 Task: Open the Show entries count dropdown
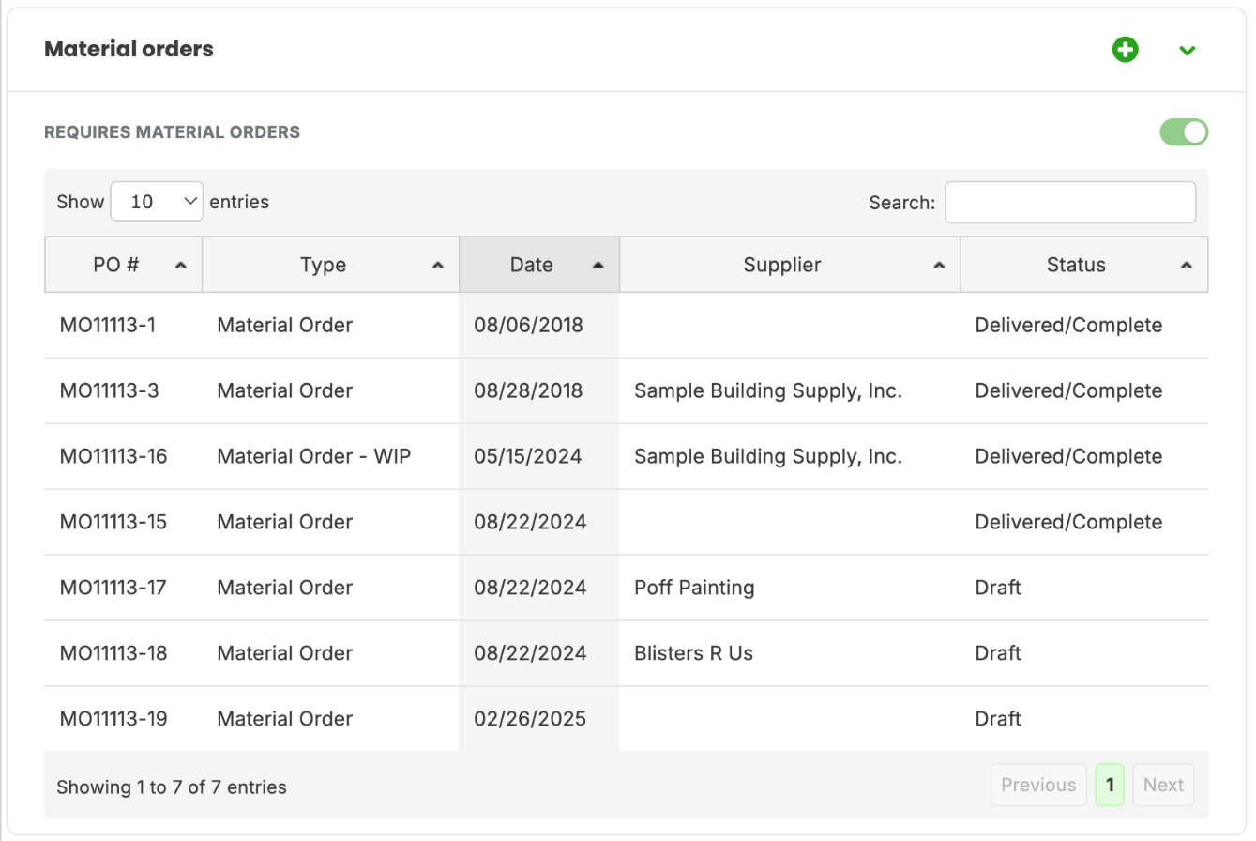(x=157, y=202)
